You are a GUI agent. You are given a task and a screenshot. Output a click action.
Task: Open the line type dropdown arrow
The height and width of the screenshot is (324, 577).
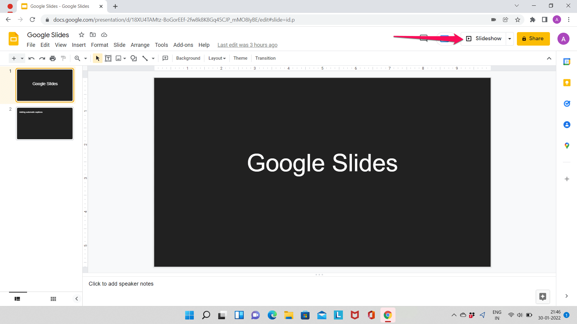[153, 58]
